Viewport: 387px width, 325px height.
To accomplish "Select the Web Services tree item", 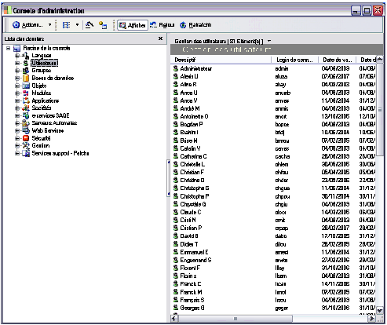I will 48,130.
